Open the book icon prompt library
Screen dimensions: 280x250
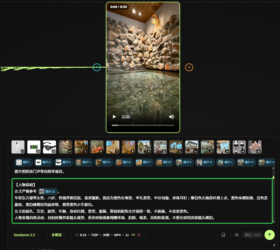pos(223,235)
